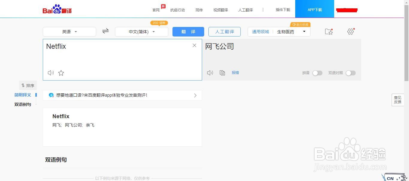Click the 助力抗疫 badge
This screenshot has width=409, height=181.
(300, 25)
